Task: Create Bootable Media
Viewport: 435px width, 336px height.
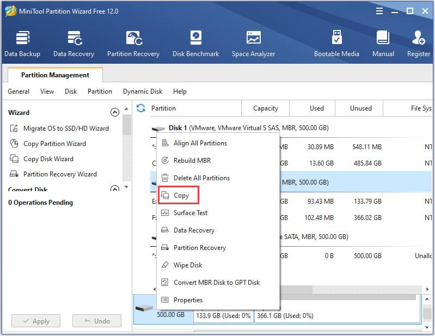Action: coord(336,44)
